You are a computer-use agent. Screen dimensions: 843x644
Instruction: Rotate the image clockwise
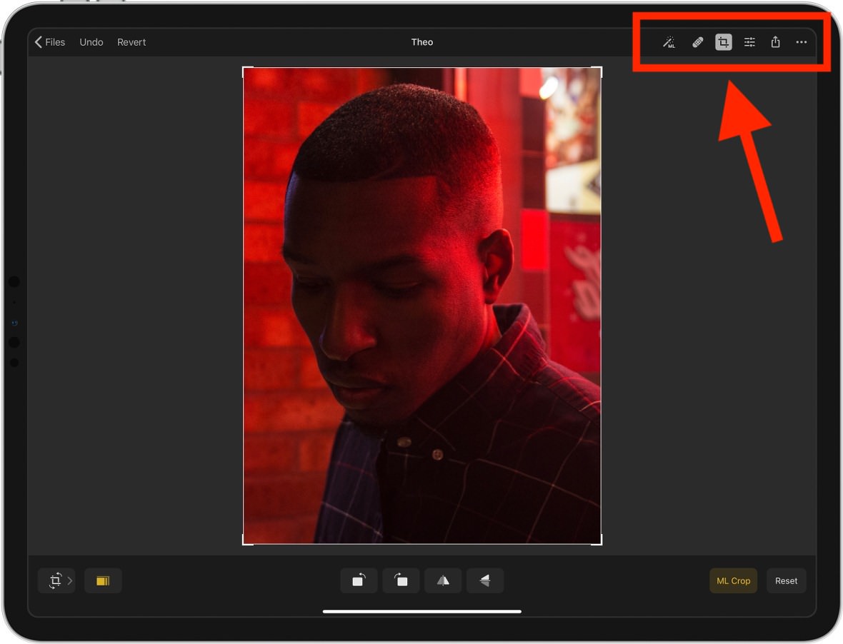tap(401, 580)
